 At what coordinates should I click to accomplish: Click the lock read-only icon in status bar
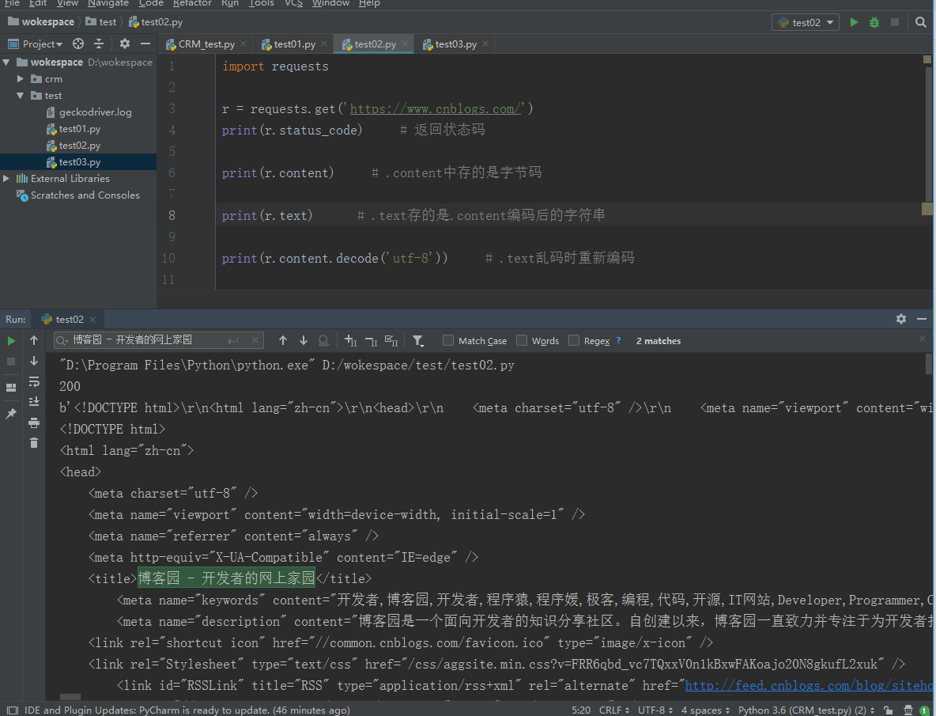tap(889, 710)
